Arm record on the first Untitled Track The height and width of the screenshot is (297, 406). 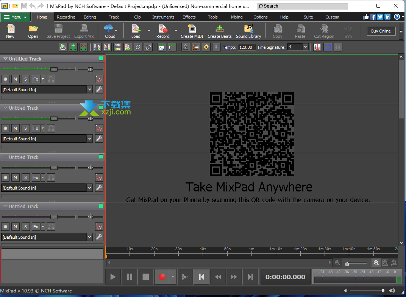tap(5, 79)
